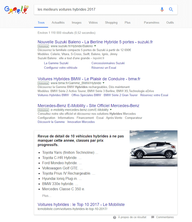Image resolution: width=192 pixels, height=222 pixels.
Task: Click the Toyota C-HR car thumbnail
Action: tap(154, 148)
